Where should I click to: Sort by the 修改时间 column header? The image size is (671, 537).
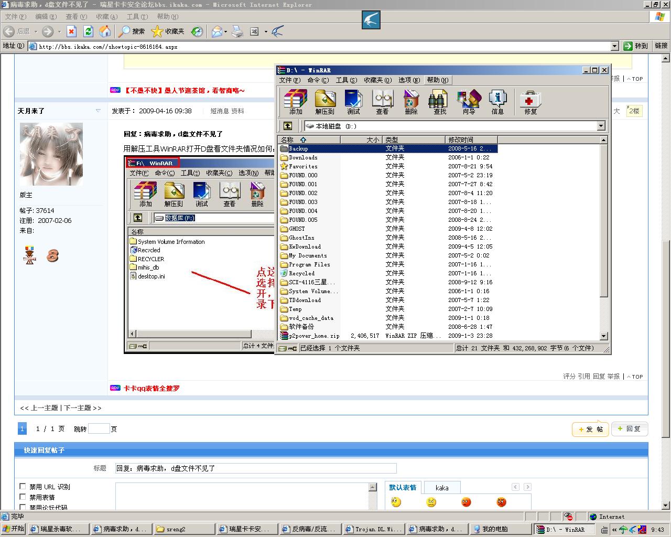click(471, 139)
